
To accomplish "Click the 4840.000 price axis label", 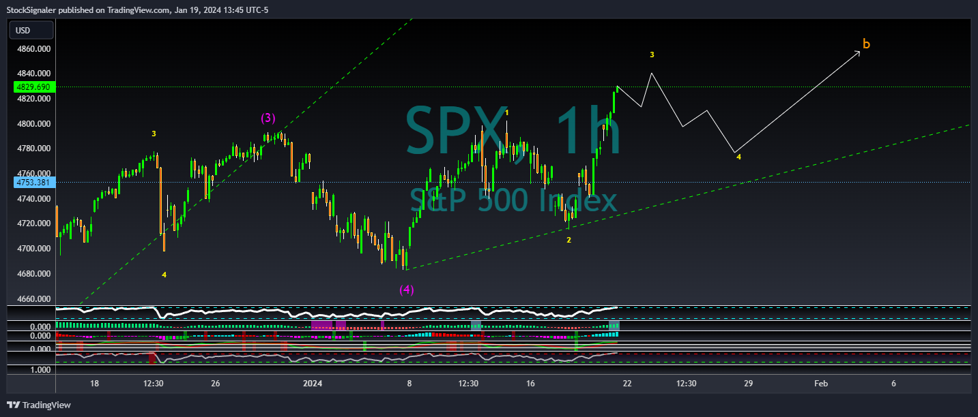I will pyautogui.click(x=33, y=74).
